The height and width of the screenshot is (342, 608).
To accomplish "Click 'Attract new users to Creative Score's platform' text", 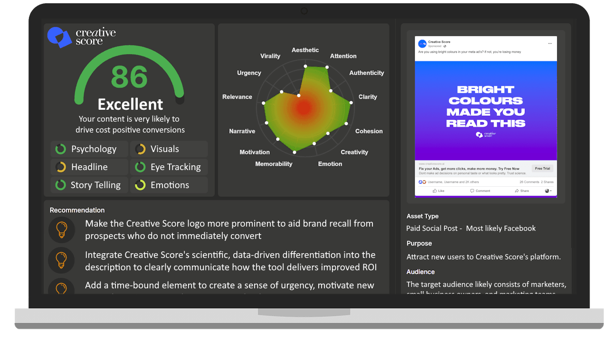I will (484, 257).
